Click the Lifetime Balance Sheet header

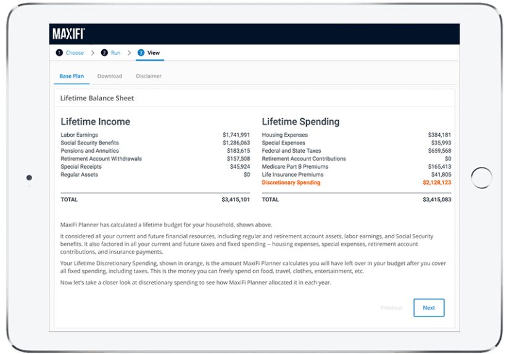97,98
